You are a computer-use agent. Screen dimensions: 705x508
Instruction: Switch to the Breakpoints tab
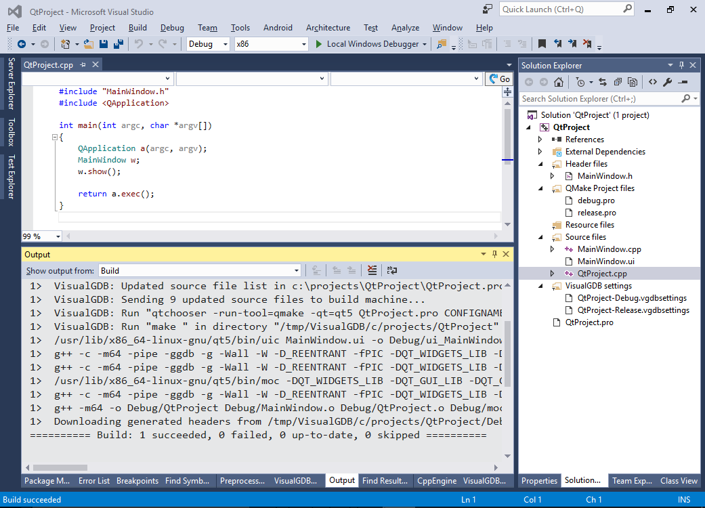(x=137, y=481)
